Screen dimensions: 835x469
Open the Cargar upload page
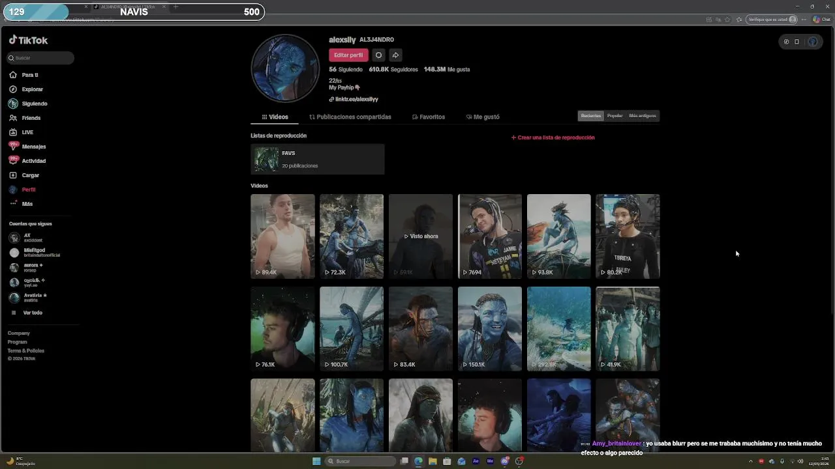[30, 175]
